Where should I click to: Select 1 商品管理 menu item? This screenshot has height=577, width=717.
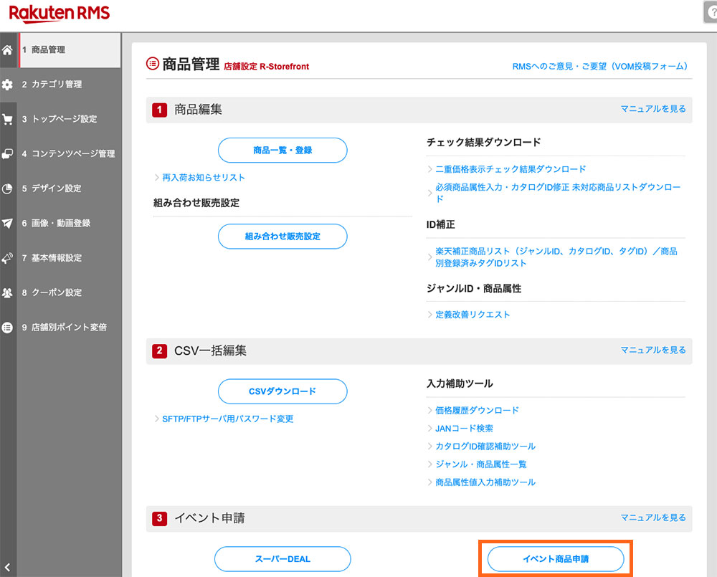coord(70,50)
